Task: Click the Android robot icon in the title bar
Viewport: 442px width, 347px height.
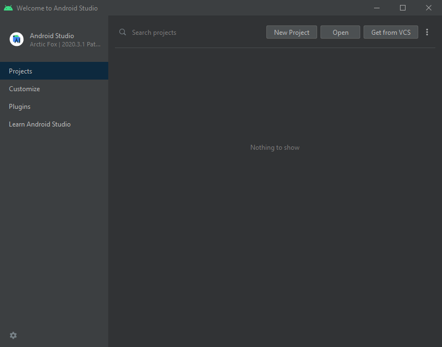Action: click(8, 8)
